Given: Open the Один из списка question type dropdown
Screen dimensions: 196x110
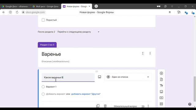Looking at the screenshot, I should tap(128, 77).
